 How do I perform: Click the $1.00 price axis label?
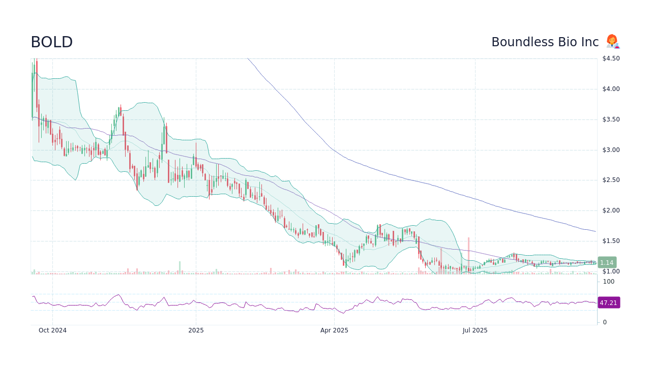610,271
